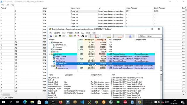The height and width of the screenshot is (105, 187).
Task: Click the VBoxTray.exe process icon
Action: pos(54,59)
